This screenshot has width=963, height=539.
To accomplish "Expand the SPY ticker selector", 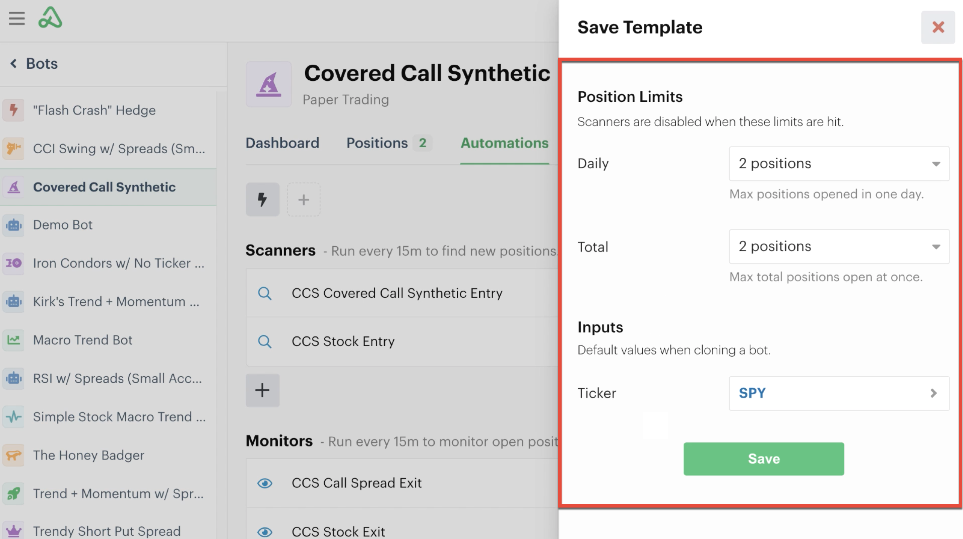I will click(839, 393).
